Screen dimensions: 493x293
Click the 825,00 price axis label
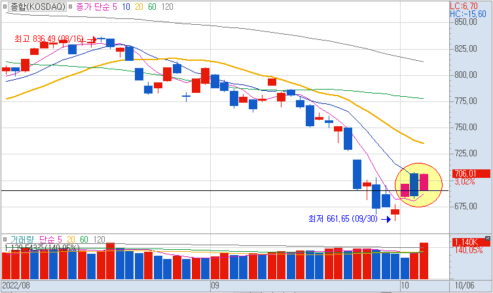466,48
